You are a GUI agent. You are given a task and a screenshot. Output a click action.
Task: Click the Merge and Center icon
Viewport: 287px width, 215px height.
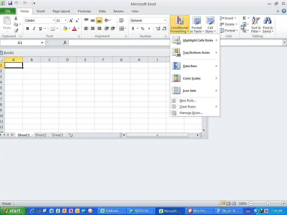121,29
